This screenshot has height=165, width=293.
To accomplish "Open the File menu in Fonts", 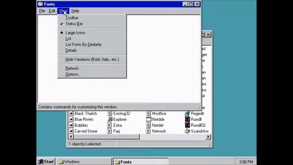I will 42,11.
